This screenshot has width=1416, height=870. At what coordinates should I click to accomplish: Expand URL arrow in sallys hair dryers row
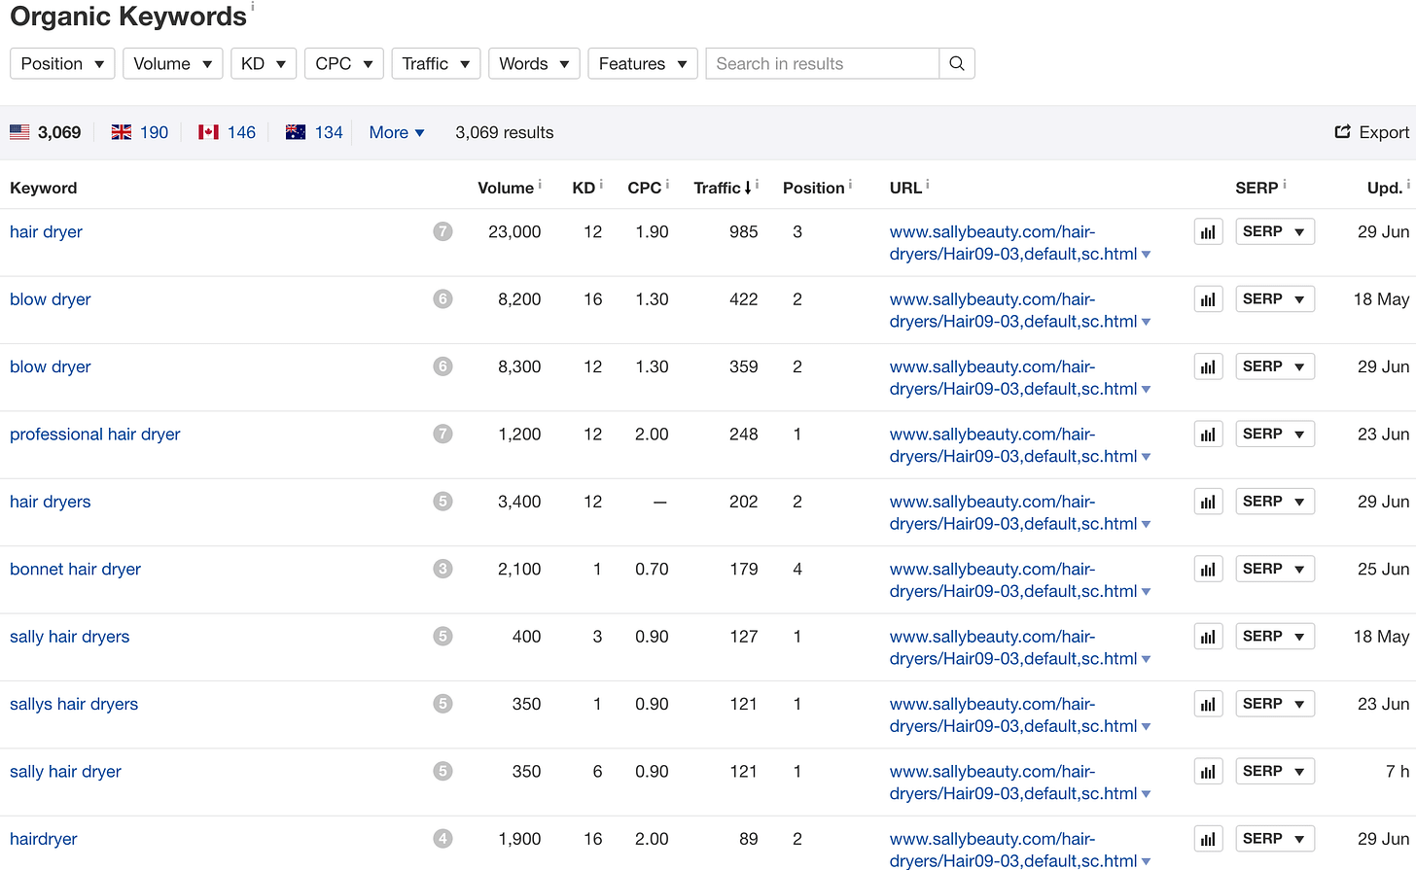coord(1147,727)
